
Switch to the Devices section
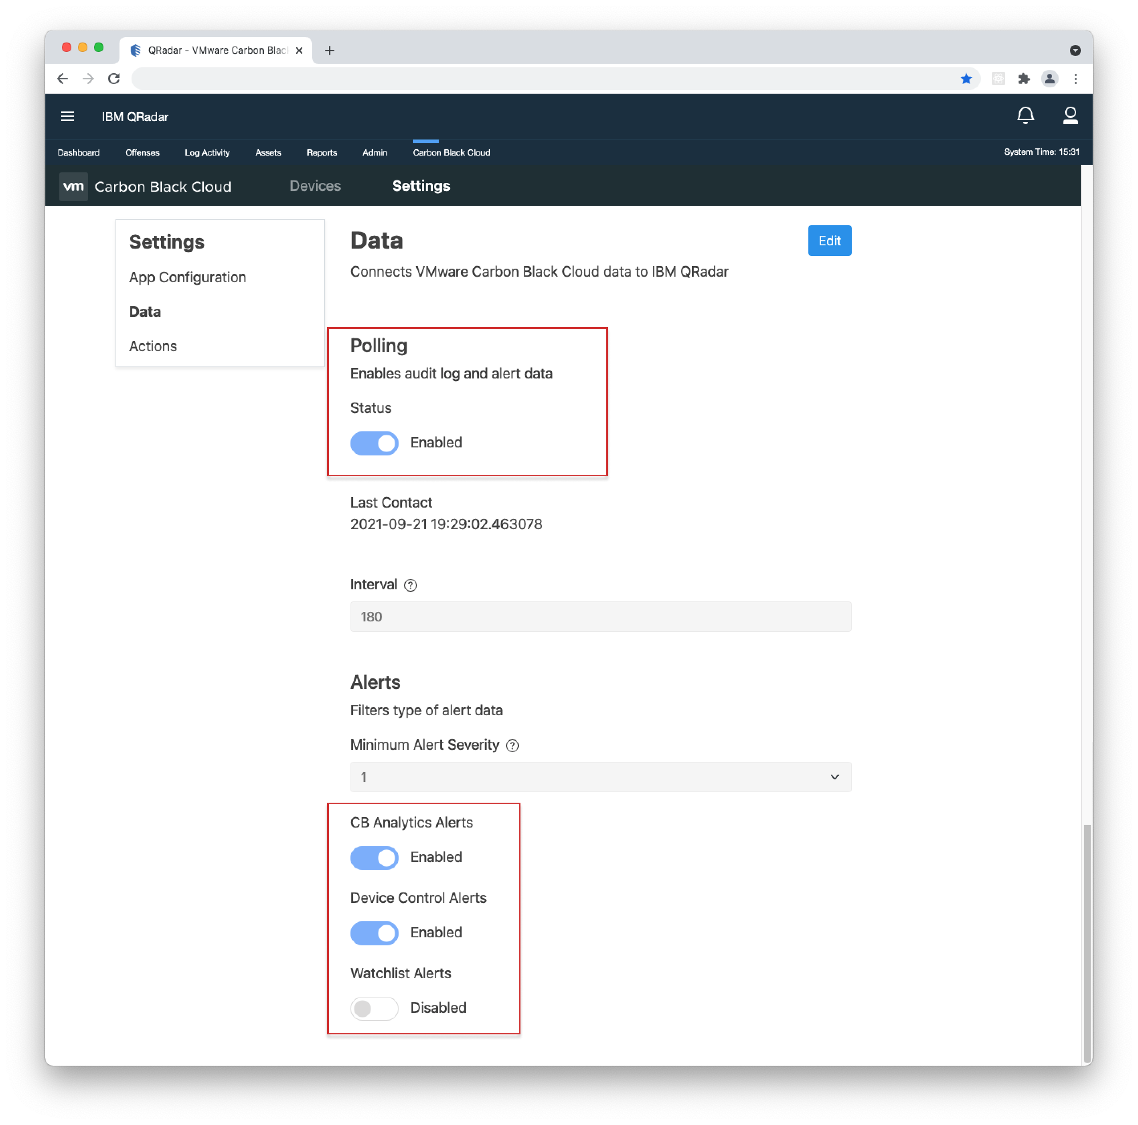pyautogui.click(x=315, y=186)
